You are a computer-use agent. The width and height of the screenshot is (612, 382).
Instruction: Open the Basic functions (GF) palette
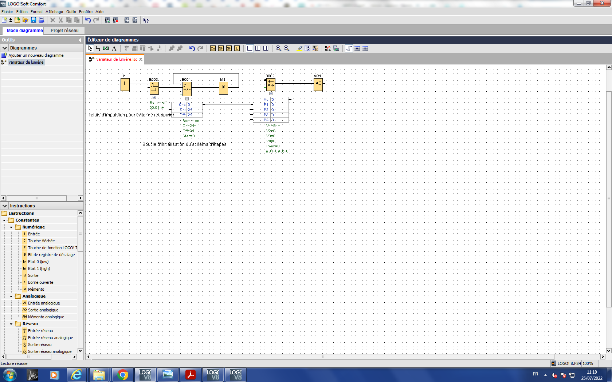pyautogui.click(x=221, y=48)
